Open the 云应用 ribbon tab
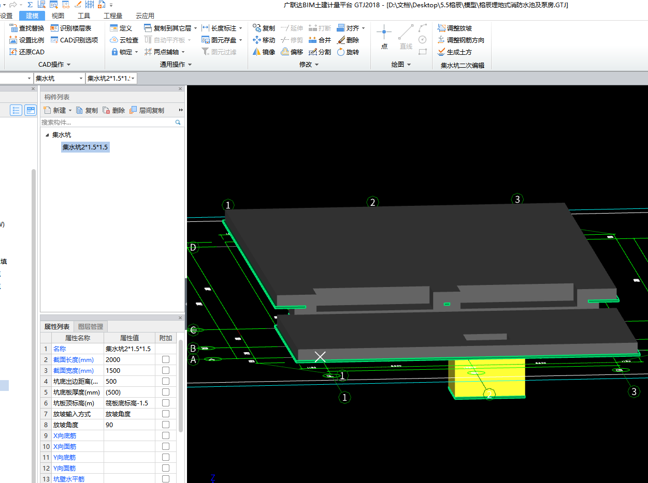 pos(145,16)
